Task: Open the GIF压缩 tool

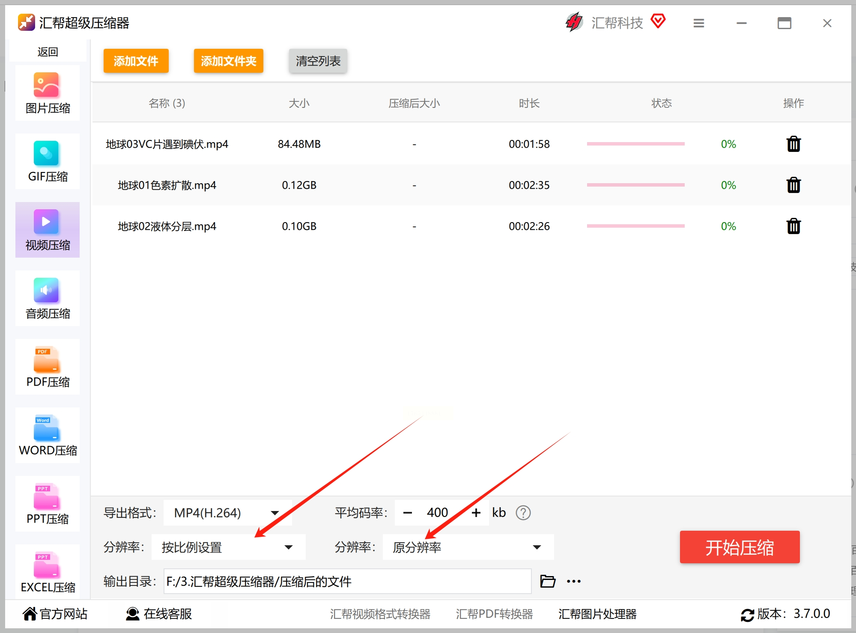Action: (x=48, y=162)
